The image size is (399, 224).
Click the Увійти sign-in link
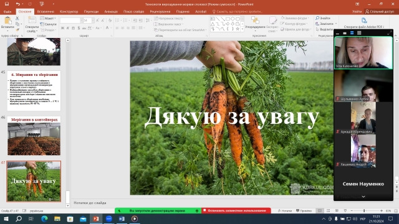pos(357,11)
